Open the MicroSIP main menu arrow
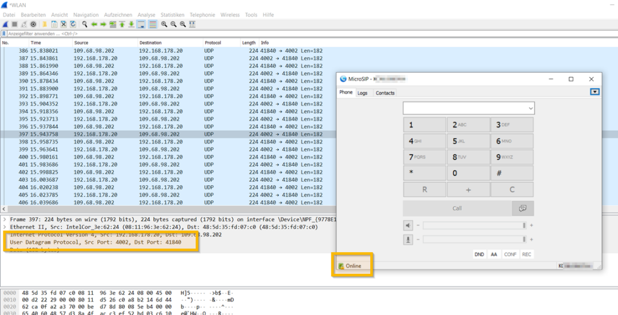Viewport: 618px width, 315px height. (595, 92)
